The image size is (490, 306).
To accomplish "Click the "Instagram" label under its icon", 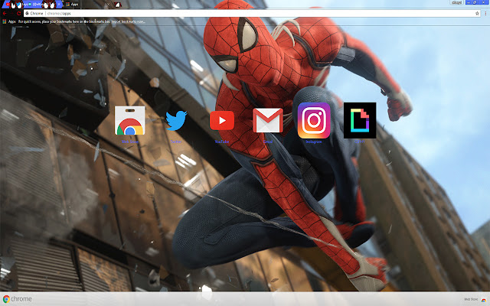I will click(x=314, y=142).
